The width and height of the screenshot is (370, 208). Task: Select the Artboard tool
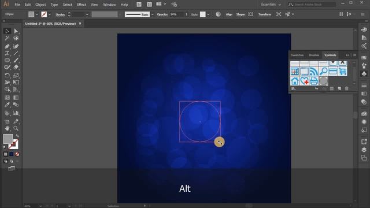[x=7, y=121]
